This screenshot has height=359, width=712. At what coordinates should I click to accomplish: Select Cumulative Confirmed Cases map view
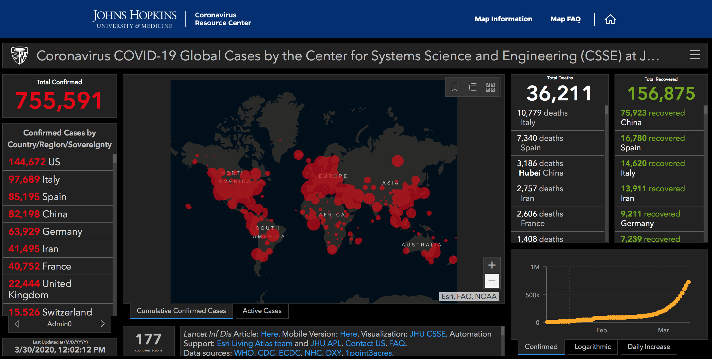(x=181, y=311)
